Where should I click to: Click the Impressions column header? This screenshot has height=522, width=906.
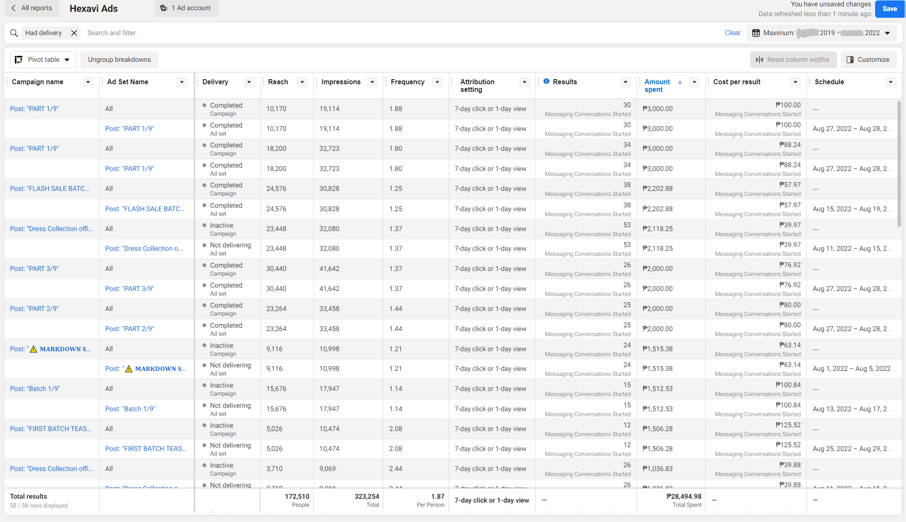click(341, 82)
